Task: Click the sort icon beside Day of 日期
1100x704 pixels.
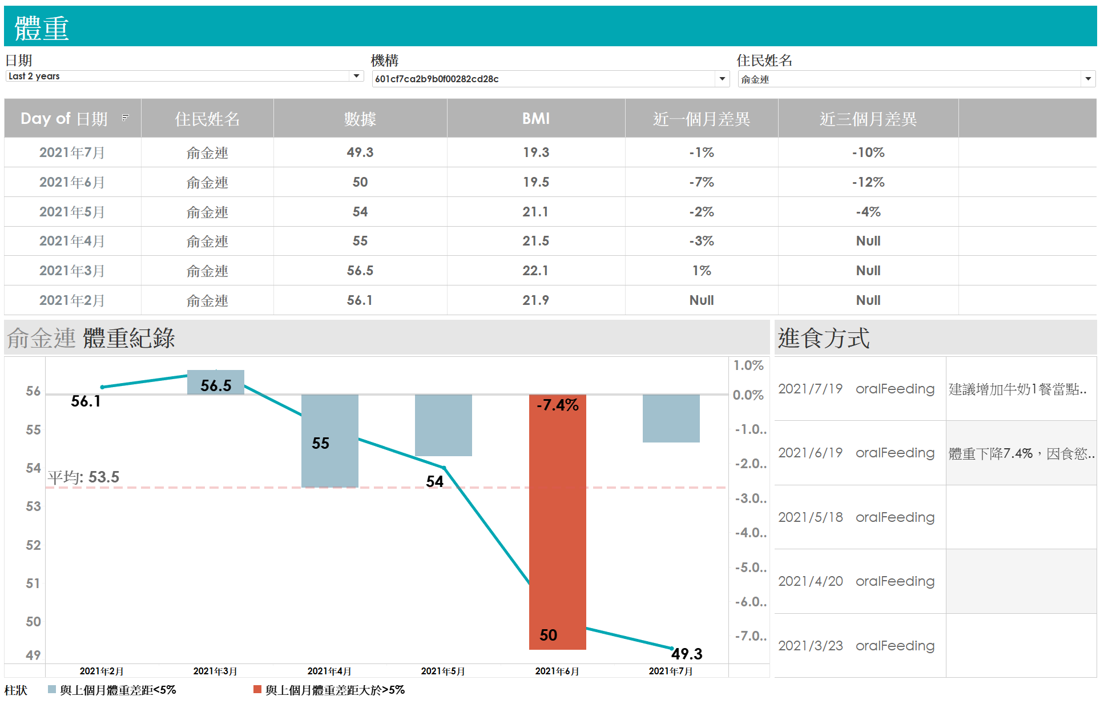Action: [125, 118]
